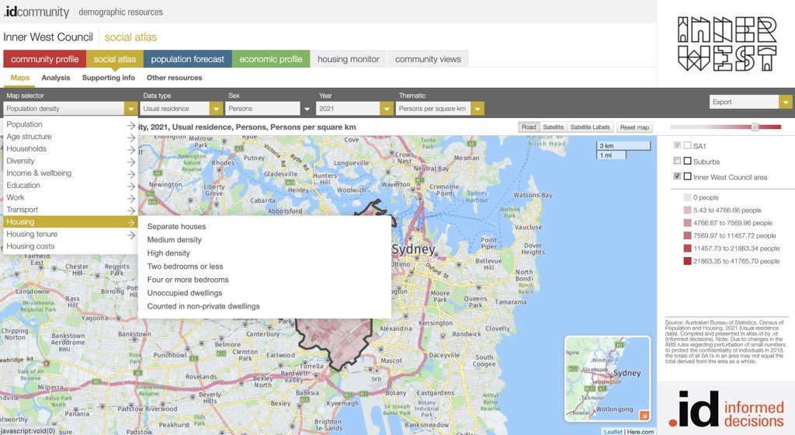Untick the Inner West Council area checkbox
Screen dimensions: 795x435
(x=677, y=176)
